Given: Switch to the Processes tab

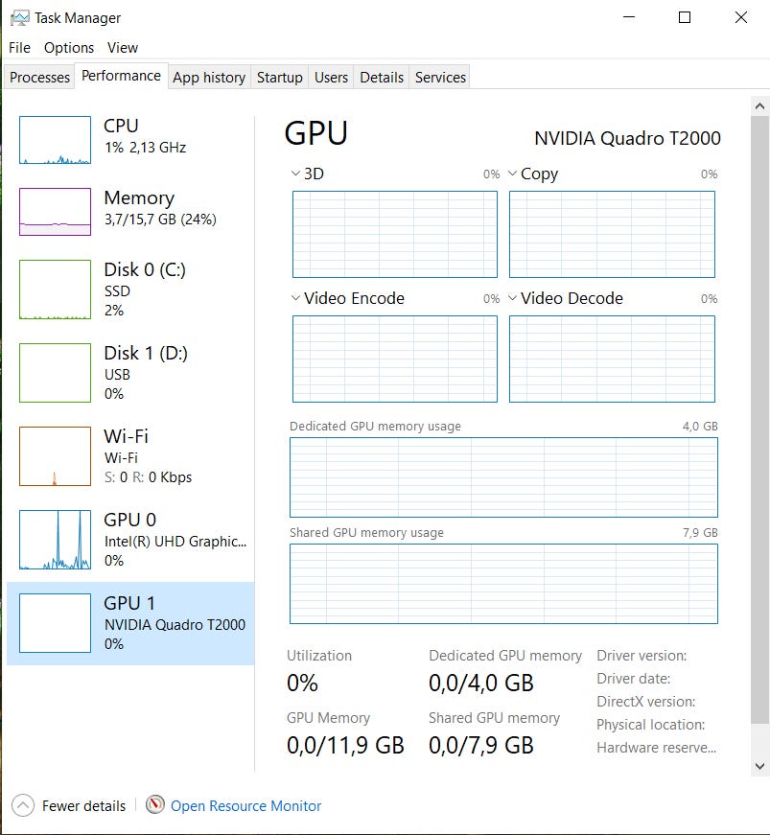Looking at the screenshot, I should (x=40, y=78).
